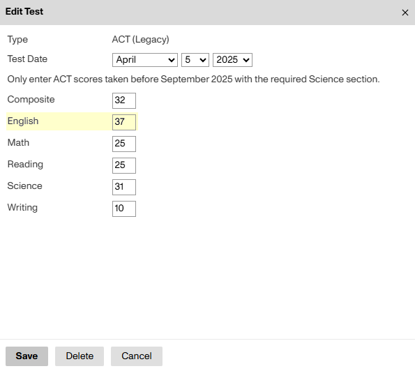Viewport: 415px width, 371px height.
Task: Save the test changes
Action: [x=27, y=356]
